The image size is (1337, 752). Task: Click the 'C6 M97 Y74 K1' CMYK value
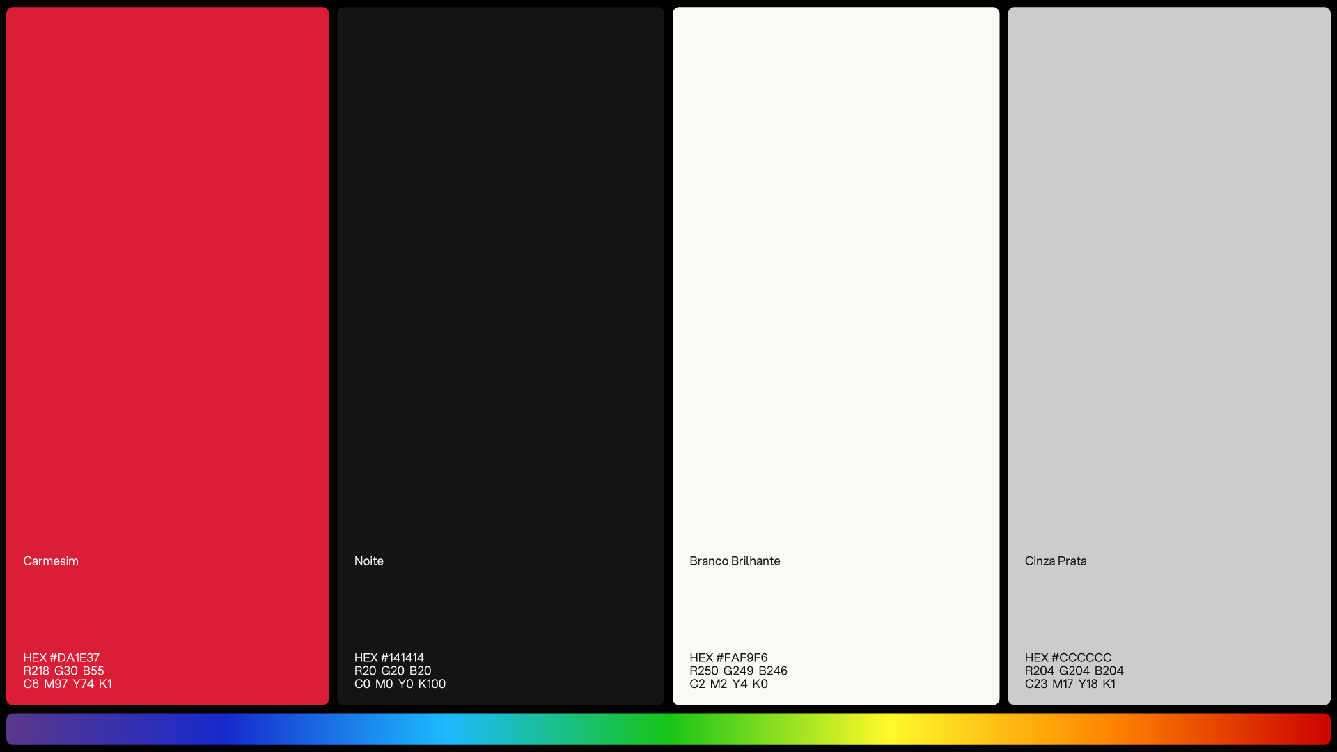coord(68,684)
